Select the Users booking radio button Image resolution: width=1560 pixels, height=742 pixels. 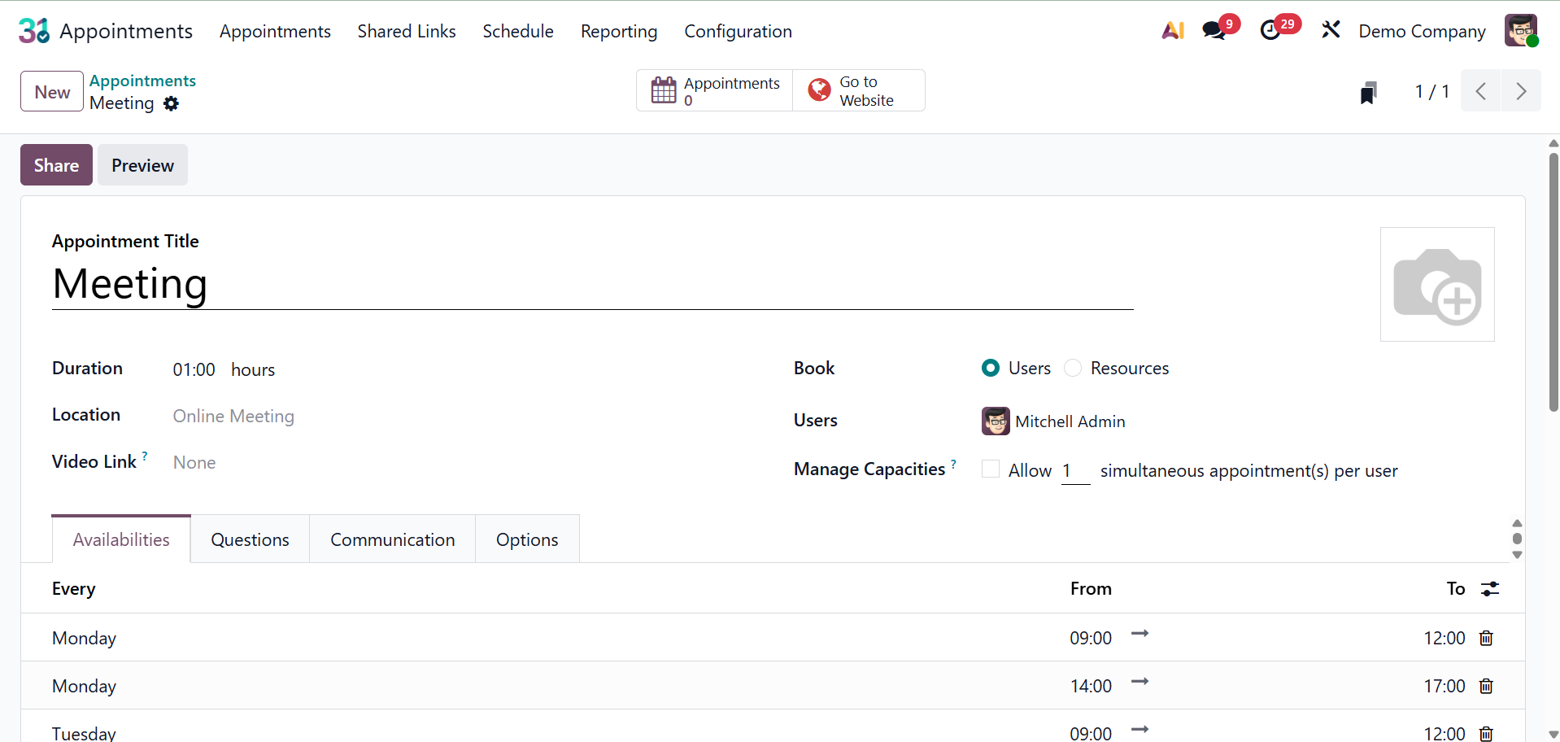click(x=991, y=368)
